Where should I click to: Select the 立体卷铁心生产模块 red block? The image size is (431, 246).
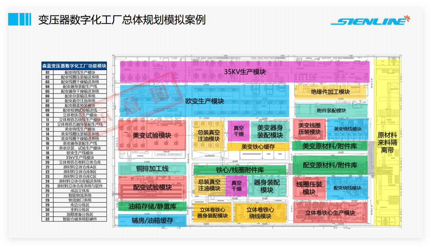pyautogui.click(x=330, y=212)
